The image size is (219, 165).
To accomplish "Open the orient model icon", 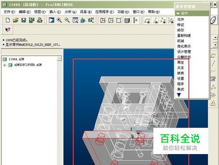I will point(83,20).
